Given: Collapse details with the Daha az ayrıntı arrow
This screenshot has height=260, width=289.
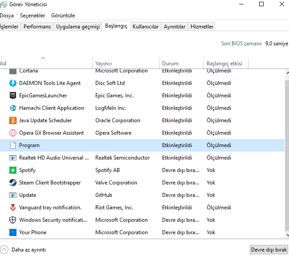Looking at the screenshot, I should [x=4, y=250].
